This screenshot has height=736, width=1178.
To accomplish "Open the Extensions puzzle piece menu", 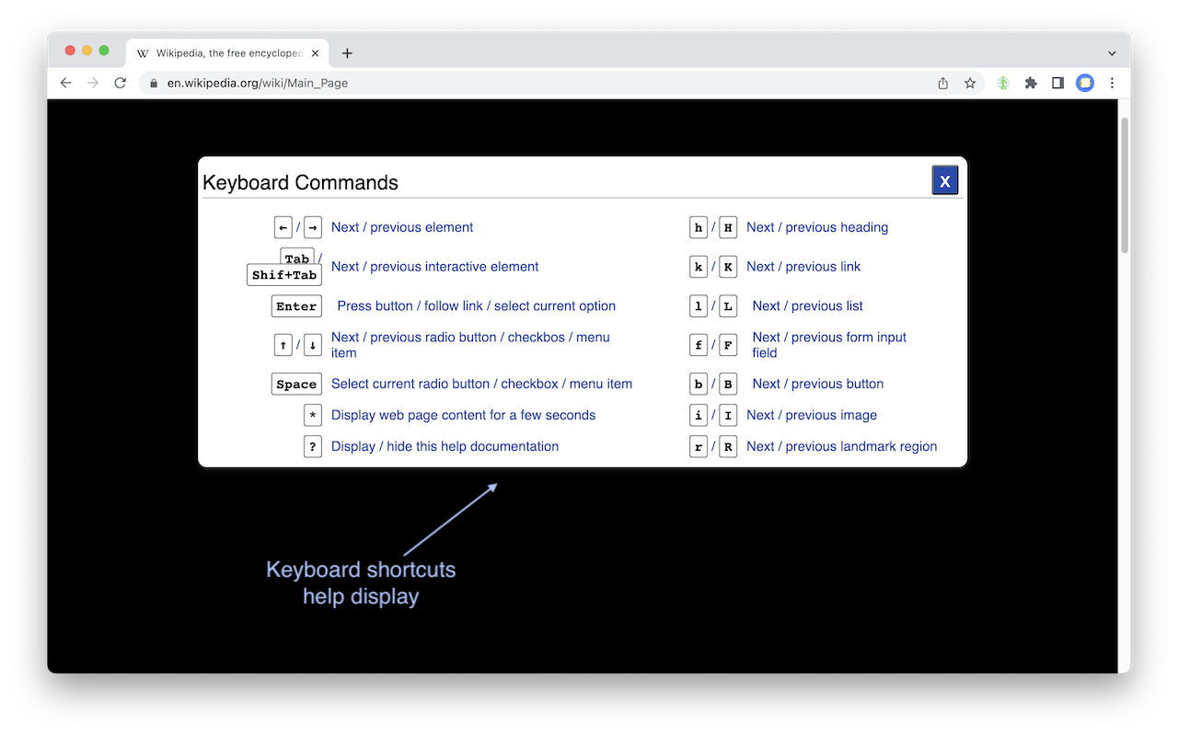I will tap(1031, 83).
